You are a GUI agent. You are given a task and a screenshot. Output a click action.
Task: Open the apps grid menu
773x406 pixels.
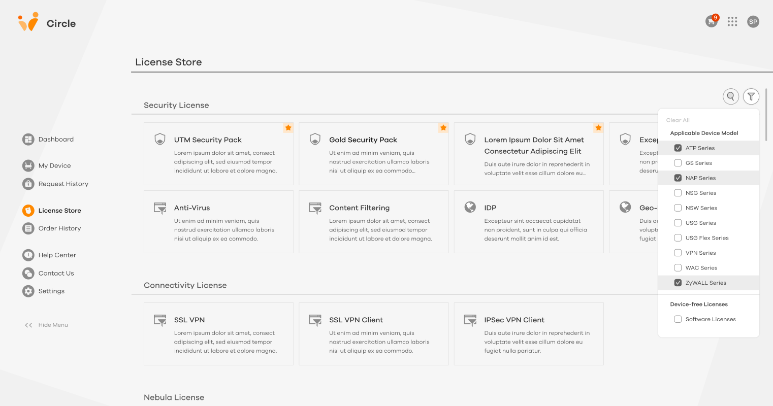coord(732,21)
